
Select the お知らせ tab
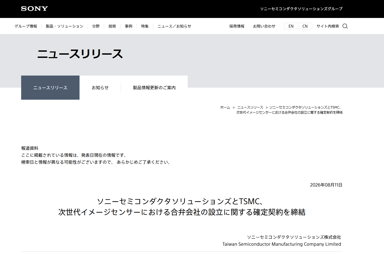[x=100, y=88]
